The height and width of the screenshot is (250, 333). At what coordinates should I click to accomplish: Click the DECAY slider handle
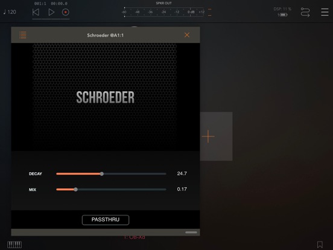coord(102,174)
